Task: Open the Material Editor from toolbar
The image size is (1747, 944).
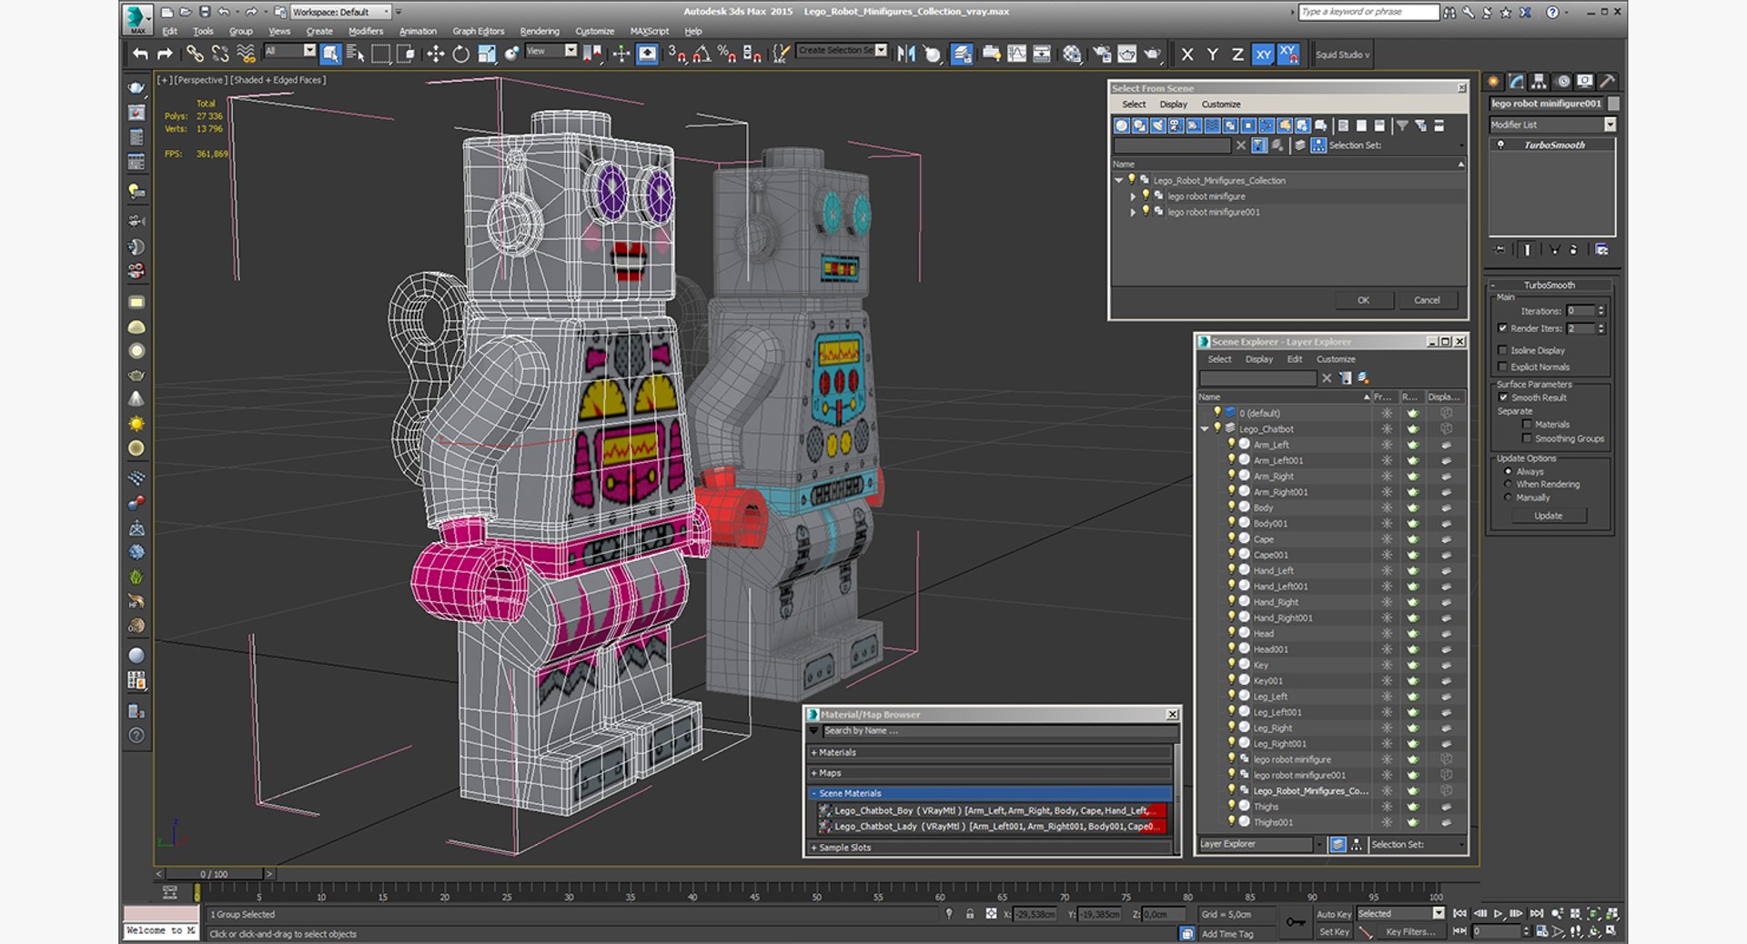Action: click(x=1072, y=55)
